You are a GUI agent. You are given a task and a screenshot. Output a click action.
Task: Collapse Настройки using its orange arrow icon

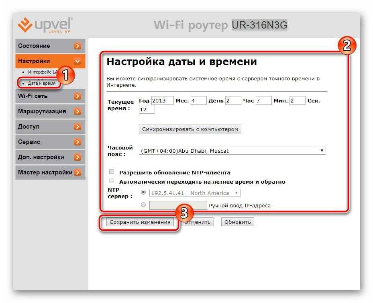(77, 61)
